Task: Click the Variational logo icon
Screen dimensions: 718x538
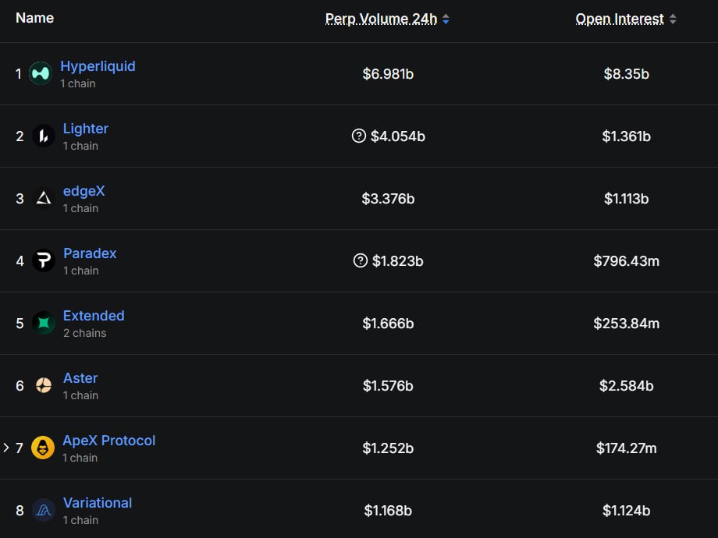Action: pyautogui.click(x=44, y=511)
